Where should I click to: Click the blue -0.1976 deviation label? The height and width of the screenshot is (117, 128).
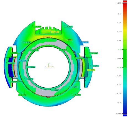coord(85,42)
